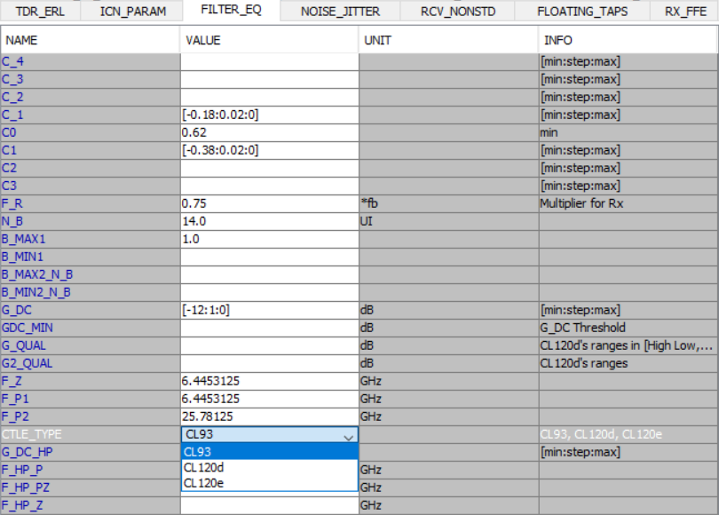Select the F_HP_Z parameter name
Image resolution: width=719 pixels, height=515 pixels.
tap(91, 506)
